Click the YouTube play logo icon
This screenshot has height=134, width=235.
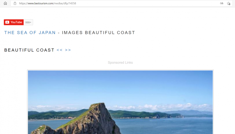pos(7,22)
